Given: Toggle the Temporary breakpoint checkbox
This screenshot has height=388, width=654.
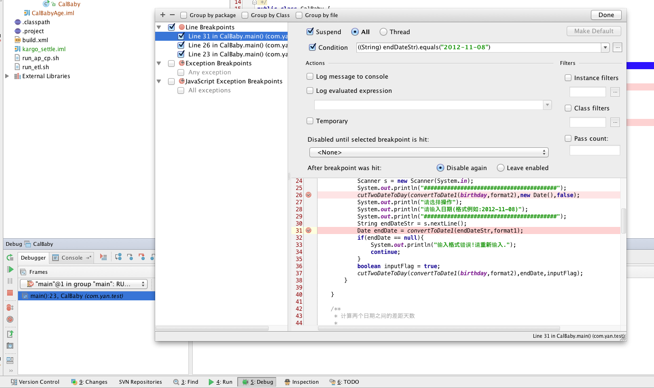Looking at the screenshot, I should click(x=310, y=121).
